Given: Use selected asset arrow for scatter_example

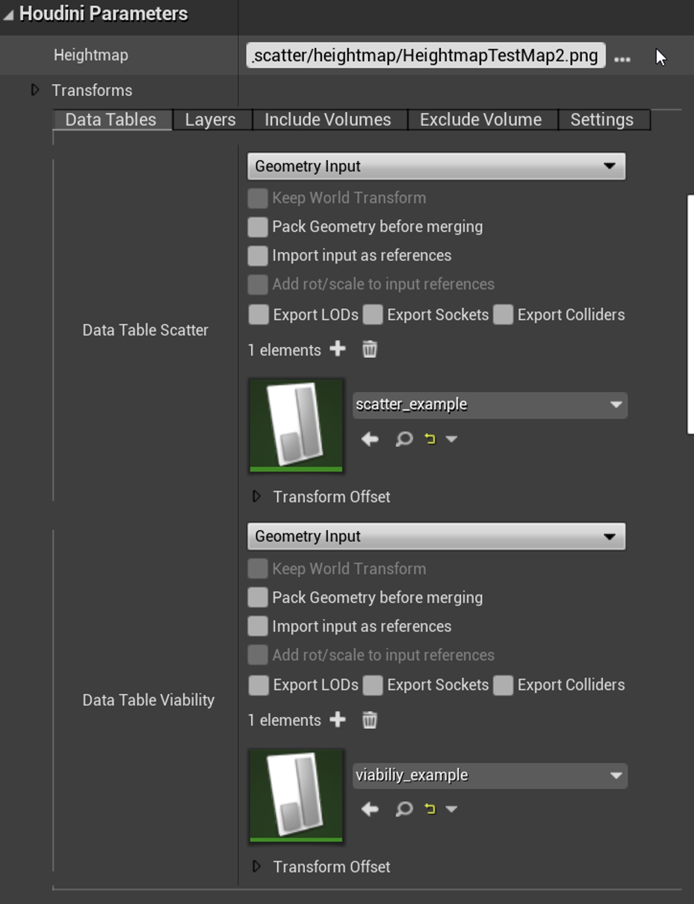Looking at the screenshot, I should [370, 439].
